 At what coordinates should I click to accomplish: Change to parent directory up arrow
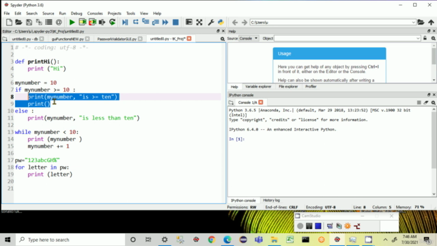point(431,23)
